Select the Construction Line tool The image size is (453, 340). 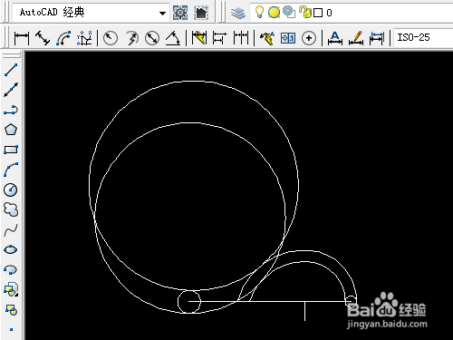[x=11, y=90]
